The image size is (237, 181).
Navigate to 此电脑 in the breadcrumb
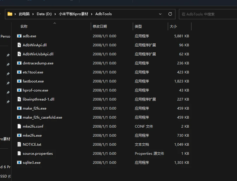coord(24,14)
